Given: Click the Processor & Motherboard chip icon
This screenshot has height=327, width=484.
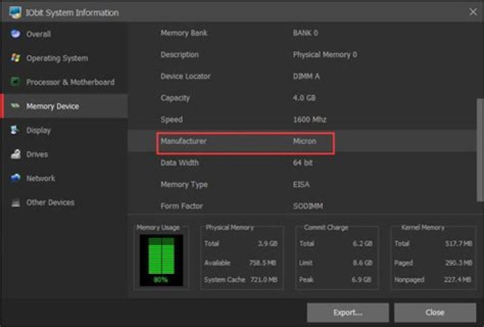Looking at the screenshot, I should [x=15, y=81].
